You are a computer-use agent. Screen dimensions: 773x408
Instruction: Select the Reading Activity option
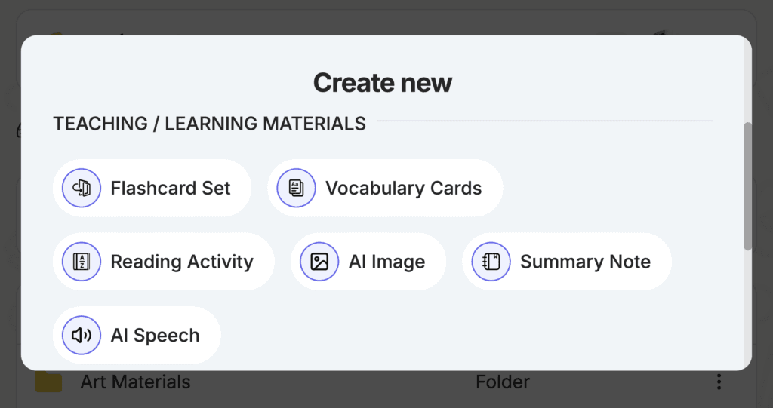(164, 262)
